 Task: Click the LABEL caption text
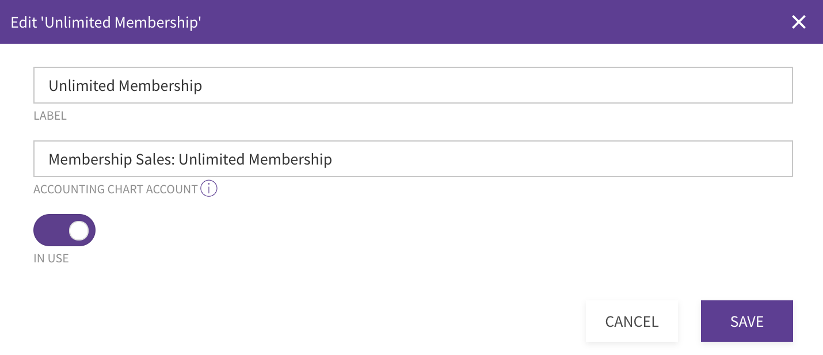(x=50, y=116)
